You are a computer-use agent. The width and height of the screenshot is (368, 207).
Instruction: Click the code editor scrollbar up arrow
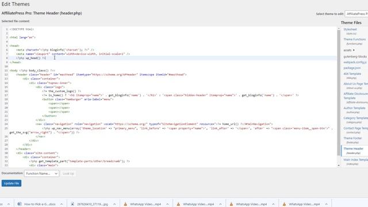339,29
